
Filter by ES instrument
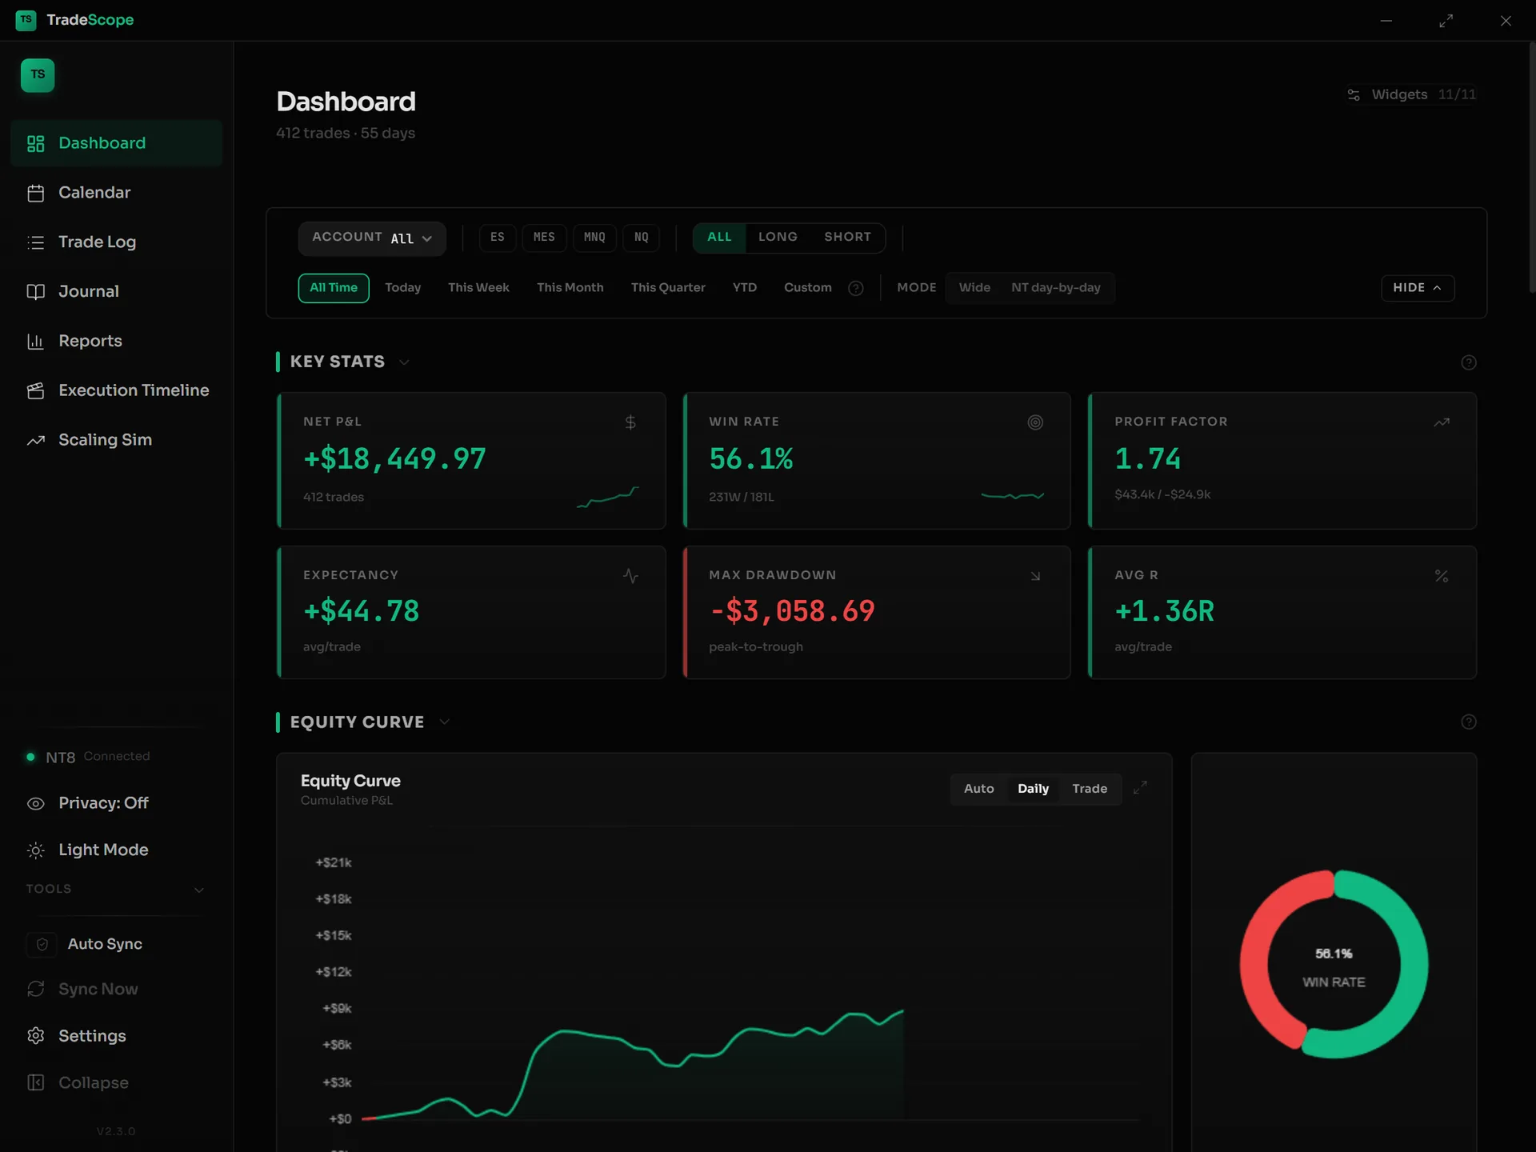click(498, 238)
